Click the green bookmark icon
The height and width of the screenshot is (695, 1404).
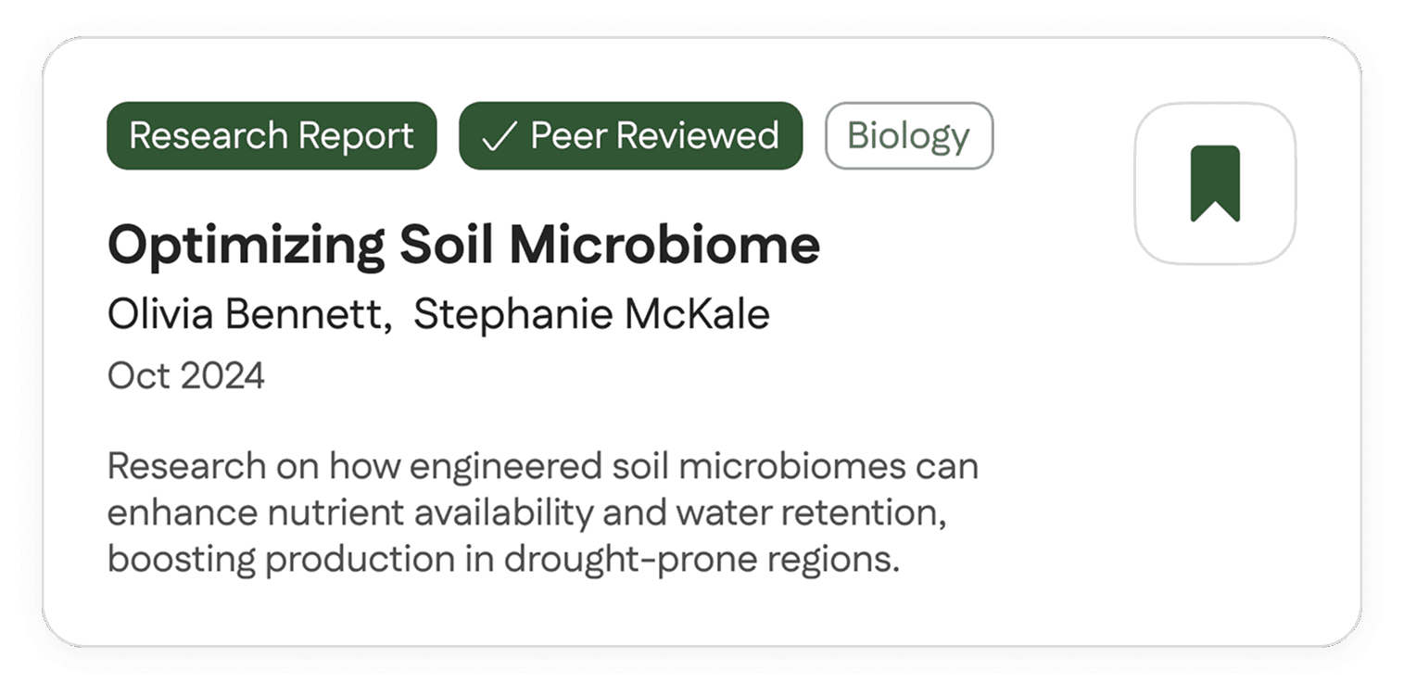pos(1214,183)
